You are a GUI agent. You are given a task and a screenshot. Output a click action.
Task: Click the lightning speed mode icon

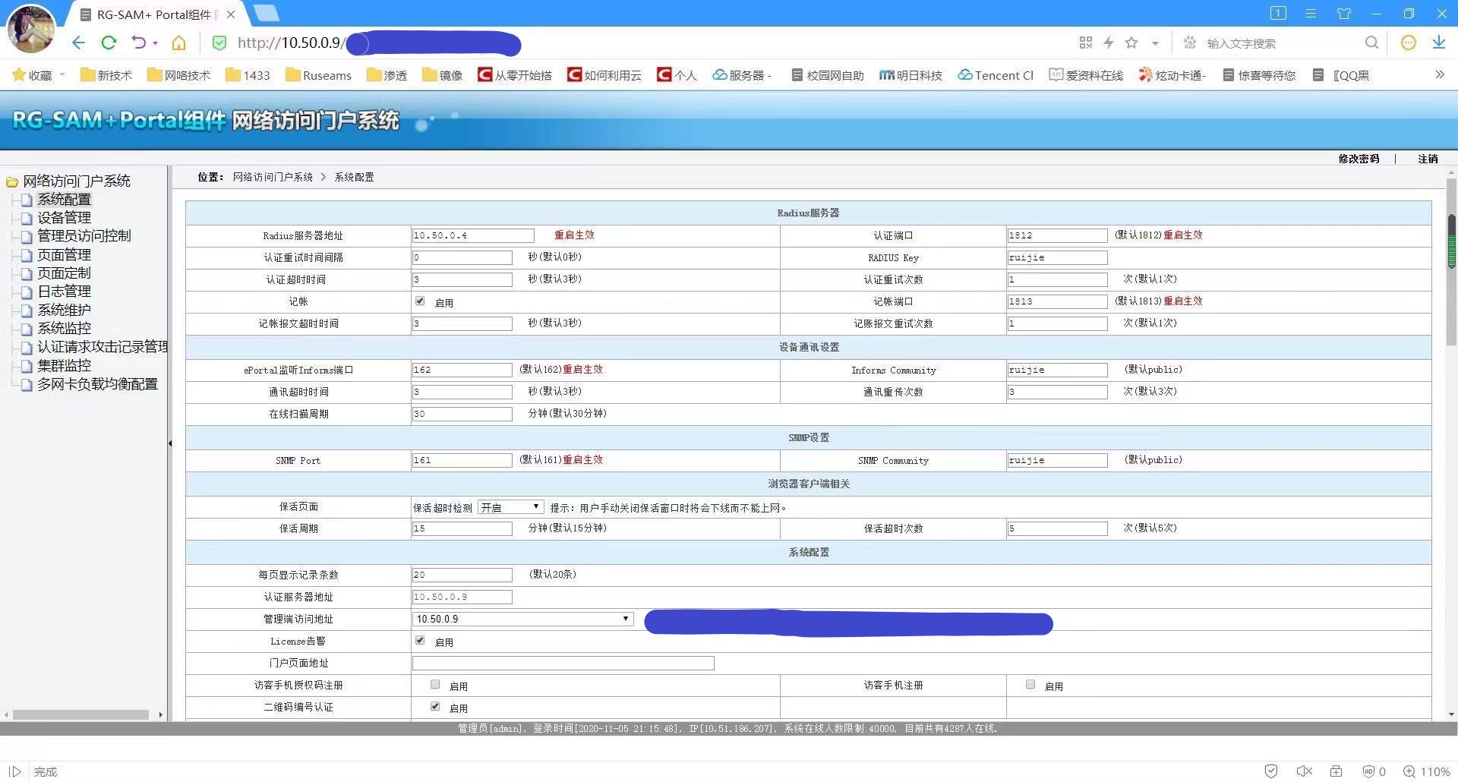(x=1109, y=43)
